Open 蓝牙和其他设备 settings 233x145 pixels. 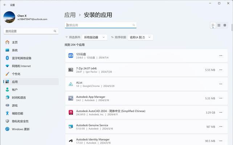coord(31,58)
